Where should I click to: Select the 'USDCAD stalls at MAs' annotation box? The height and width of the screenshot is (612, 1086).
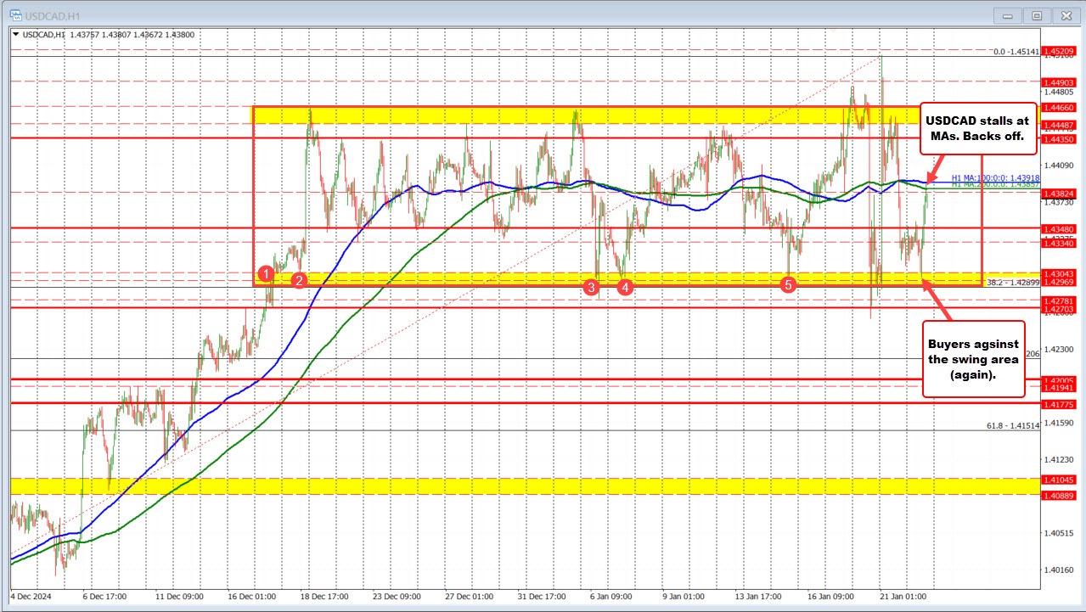[x=977, y=128]
